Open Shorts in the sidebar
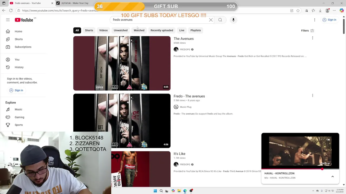 (x=23, y=39)
